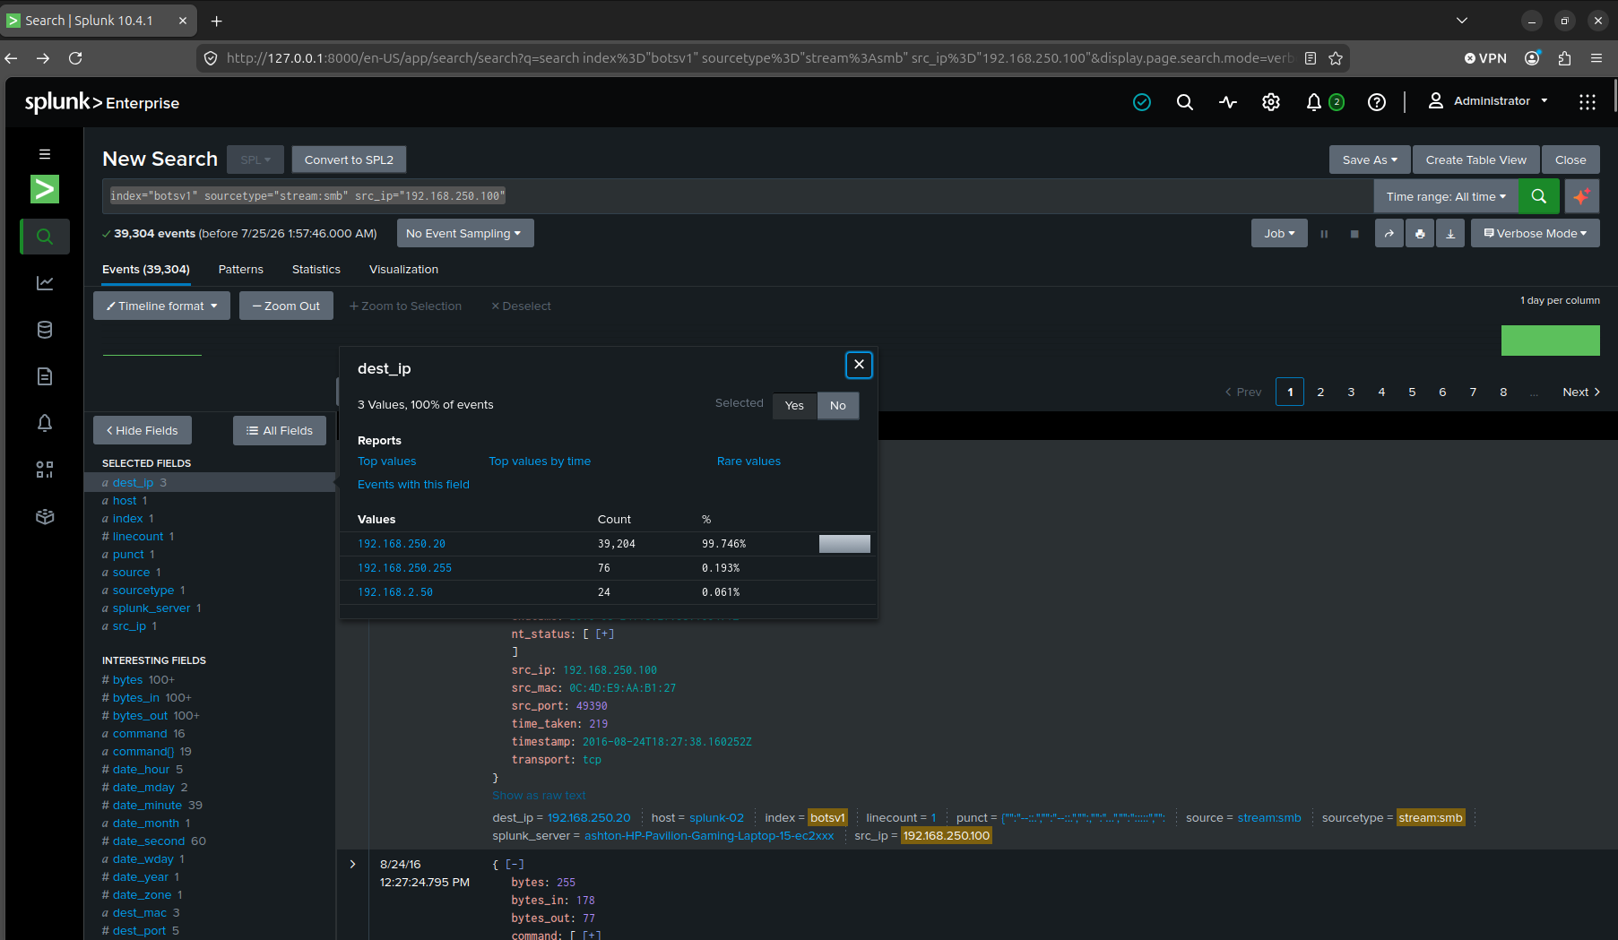Viewport: 1618px width, 940px height.
Task: Bookmark this page with the star icon
Action: (x=1336, y=58)
